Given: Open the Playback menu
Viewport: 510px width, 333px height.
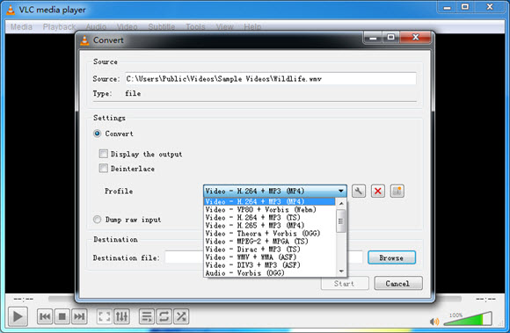Looking at the screenshot, I should pyautogui.click(x=59, y=27).
